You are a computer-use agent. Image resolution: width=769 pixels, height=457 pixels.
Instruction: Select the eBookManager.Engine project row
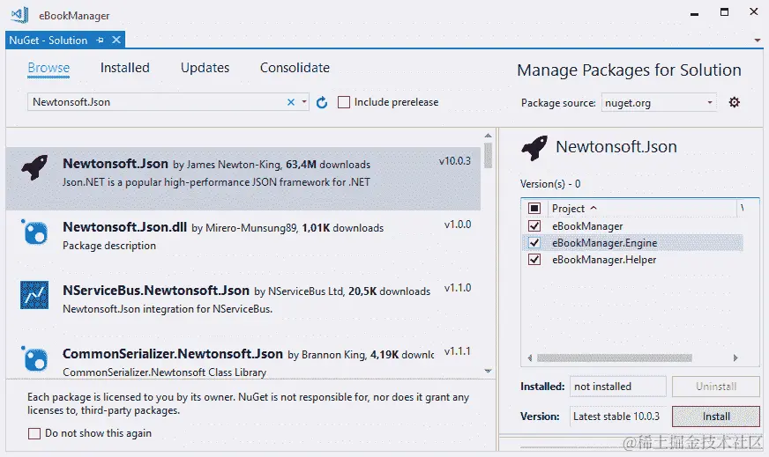coord(632,242)
